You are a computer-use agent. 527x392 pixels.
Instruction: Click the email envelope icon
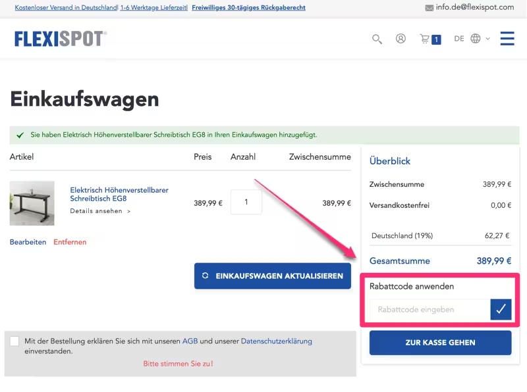[430, 8]
